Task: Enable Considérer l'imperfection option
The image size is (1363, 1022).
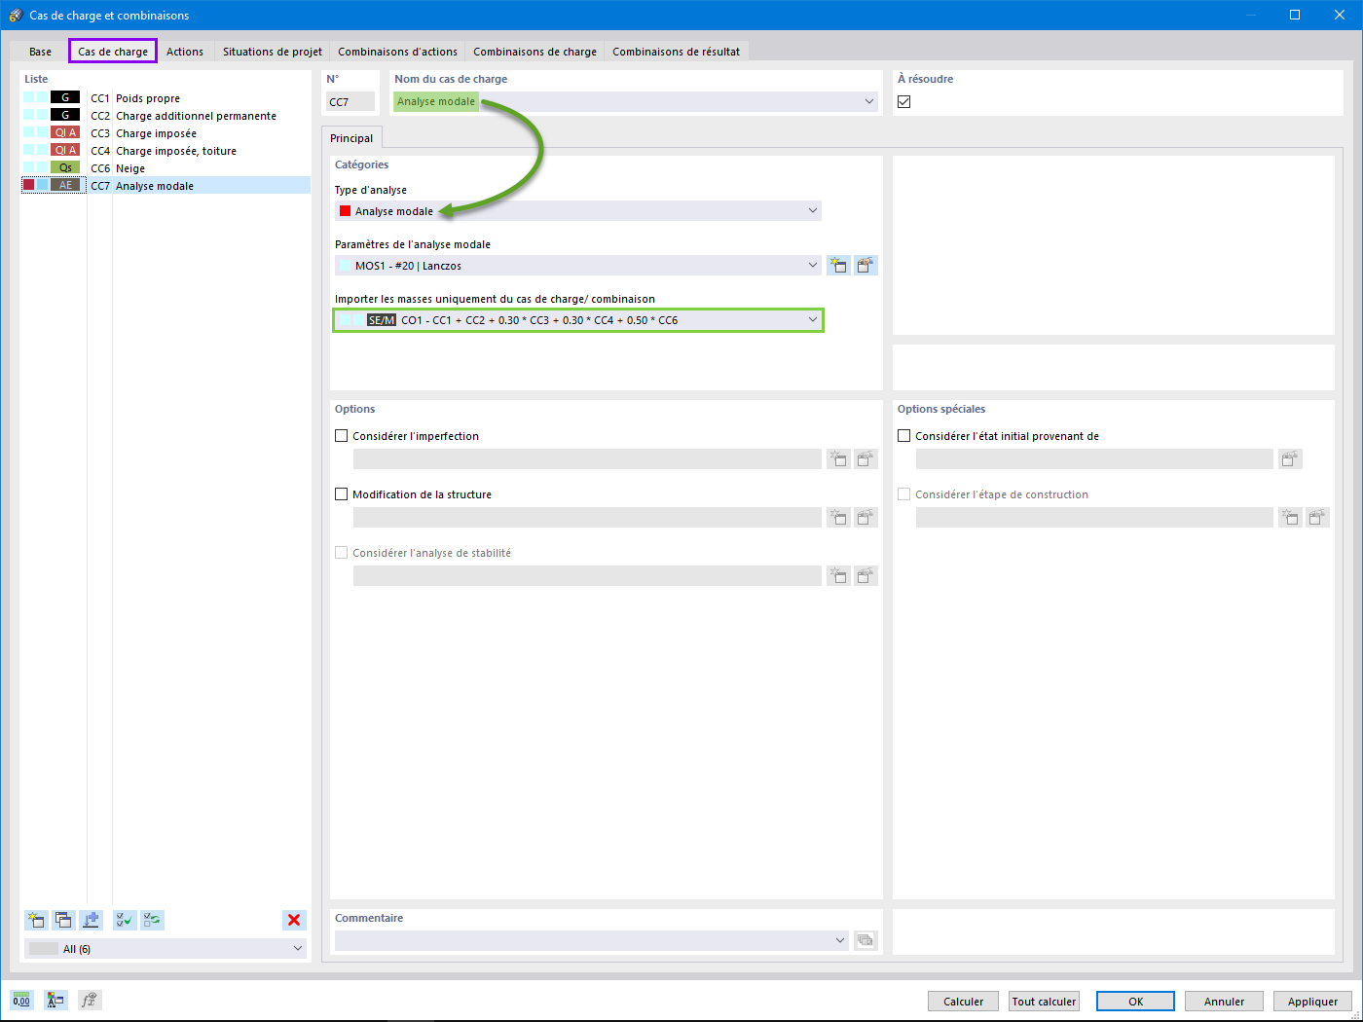Action: (342, 436)
